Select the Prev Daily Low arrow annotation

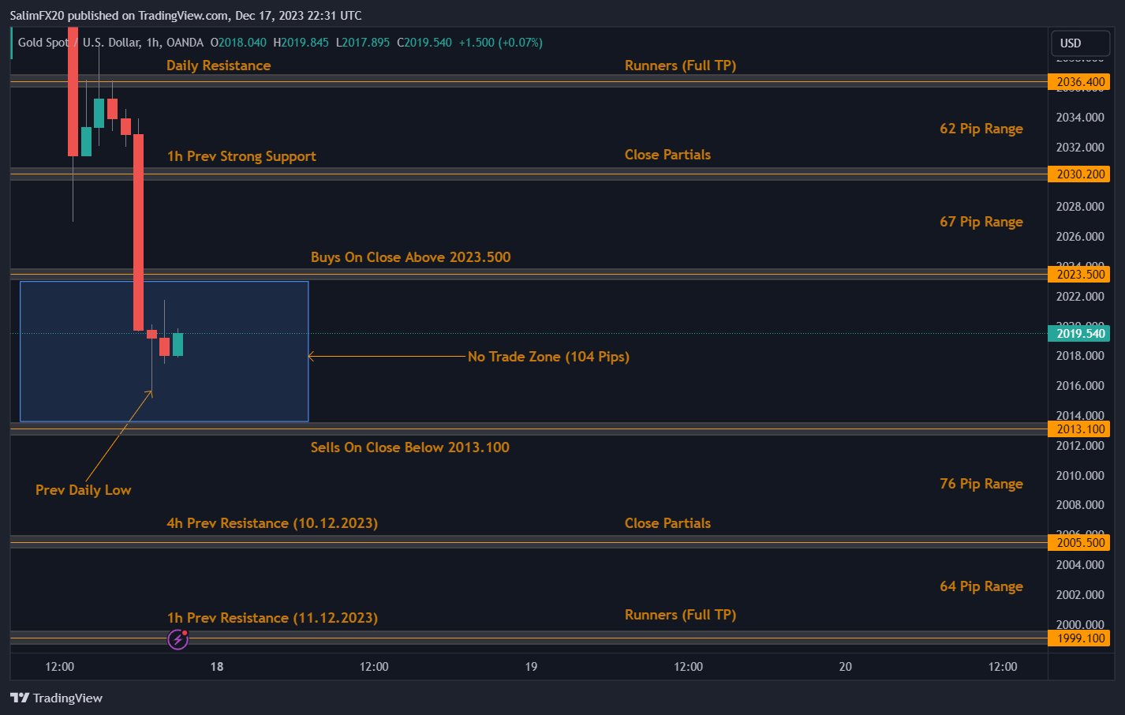[83, 489]
